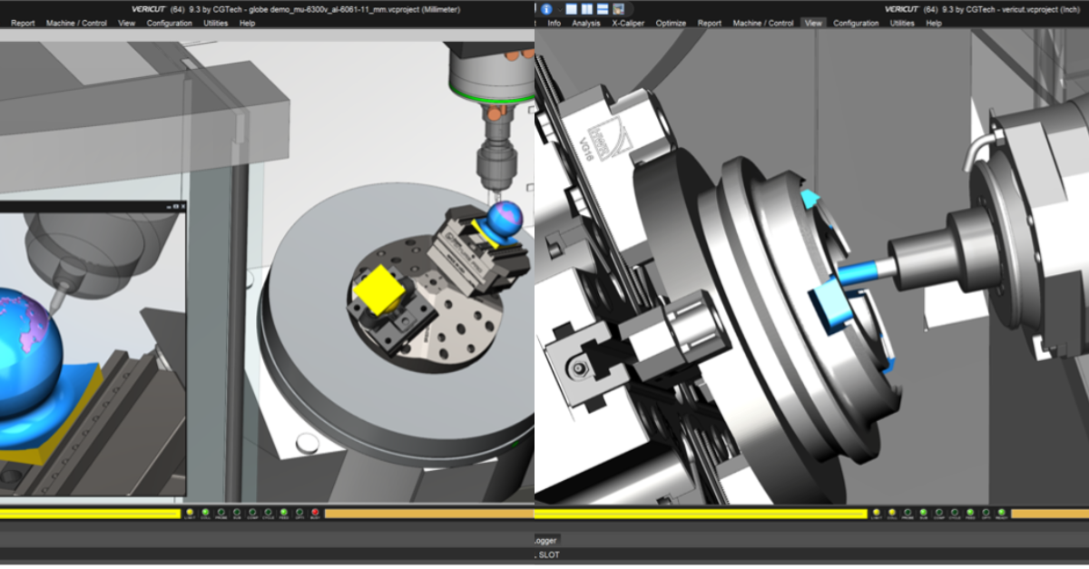Switch to the Logger tab at the bottom
This screenshot has height=569, width=1089.
coord(546,539)
